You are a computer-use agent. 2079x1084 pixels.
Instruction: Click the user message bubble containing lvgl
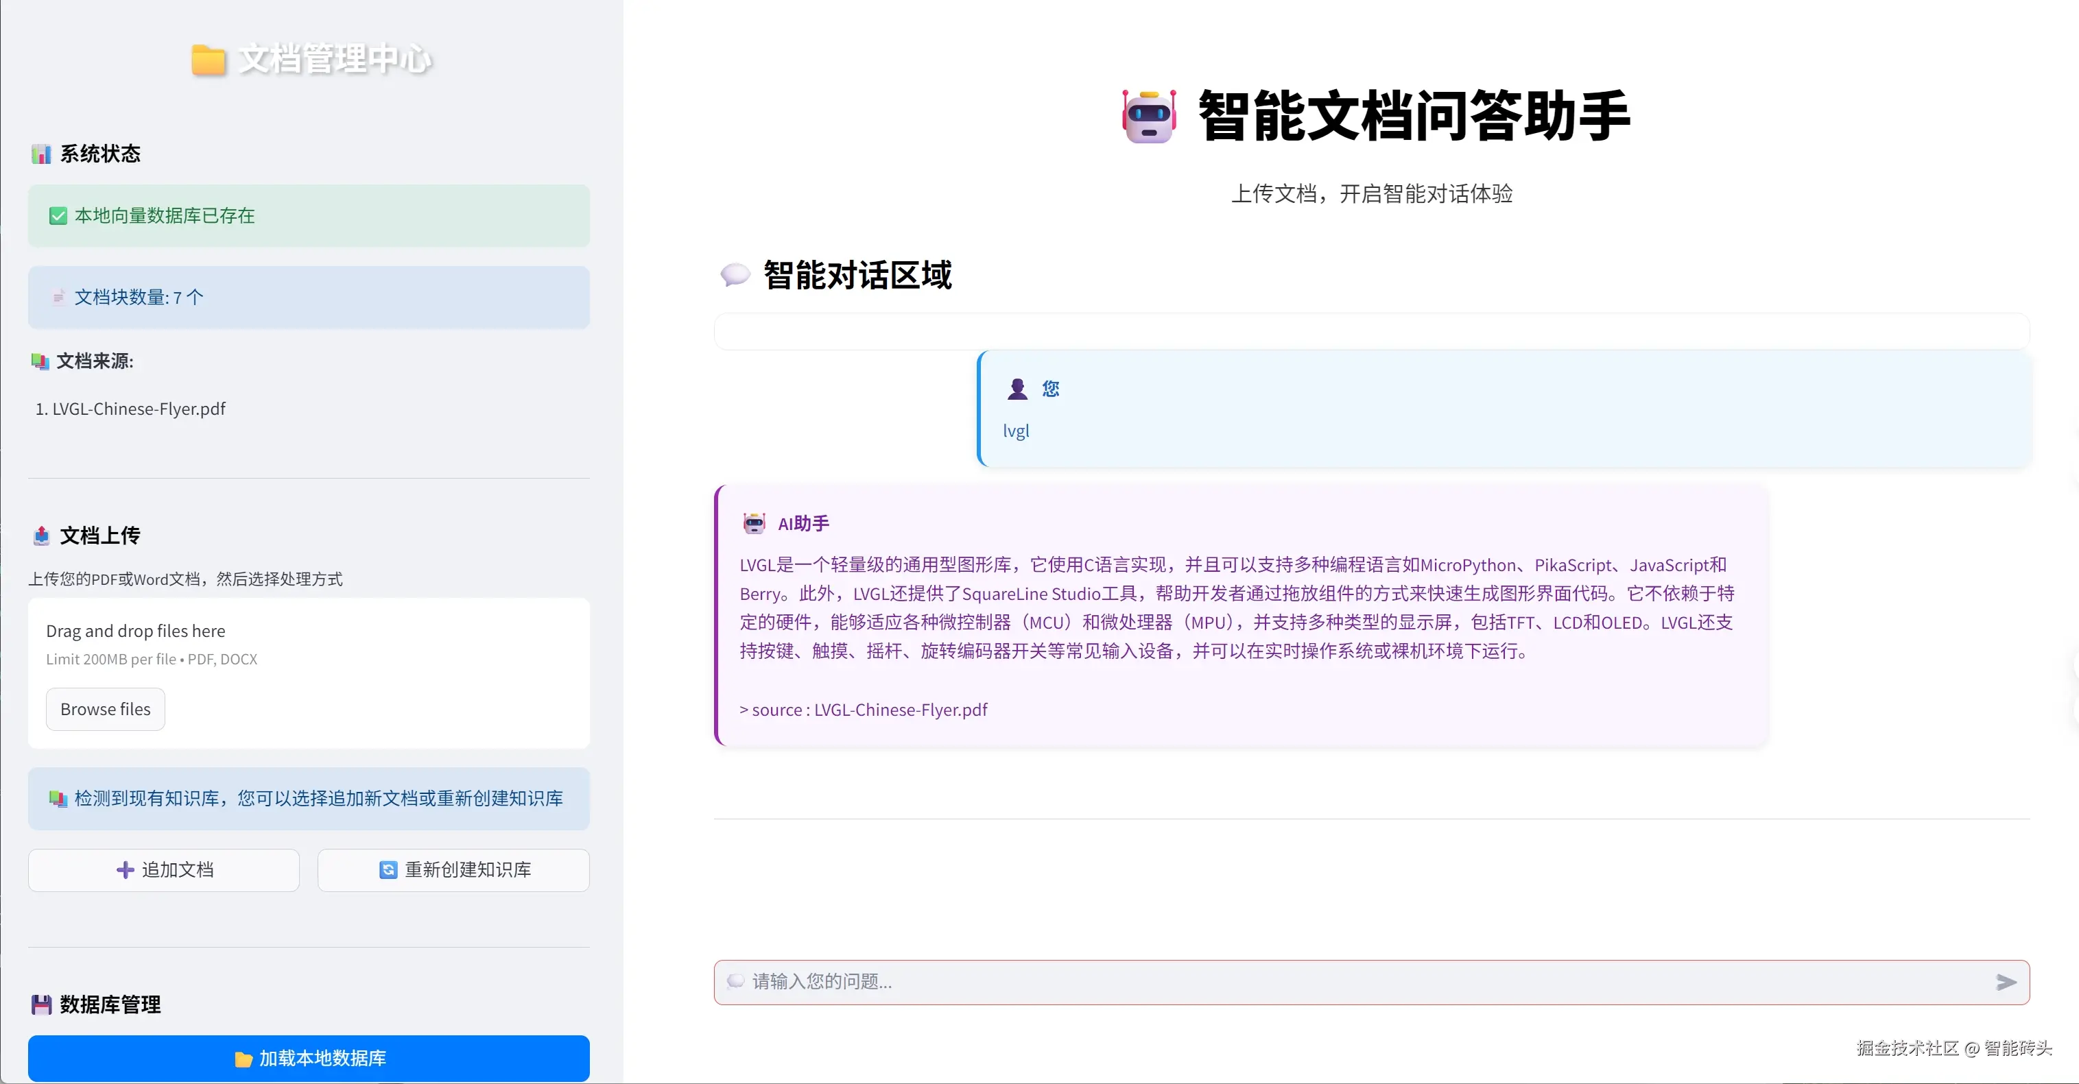pos(1504,410)
